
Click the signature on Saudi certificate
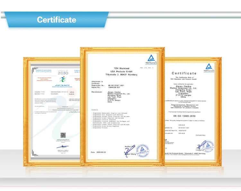63,147
